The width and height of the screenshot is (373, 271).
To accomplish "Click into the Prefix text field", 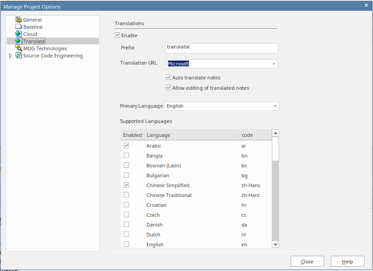I will pos(221,48).
